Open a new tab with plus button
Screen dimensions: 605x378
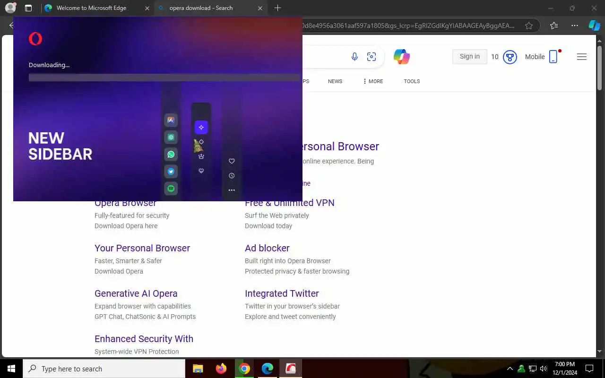[x=277, y=8]
